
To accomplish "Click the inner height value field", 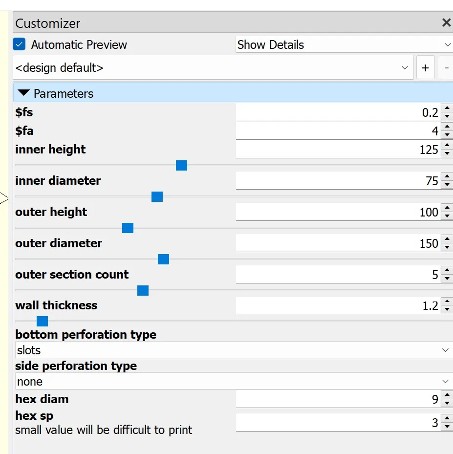I will 337,150.
